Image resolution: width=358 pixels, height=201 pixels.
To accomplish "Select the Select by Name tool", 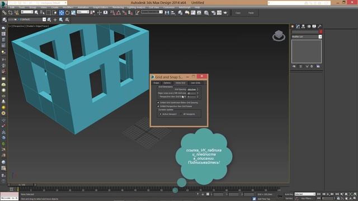I will pos(43,13).
